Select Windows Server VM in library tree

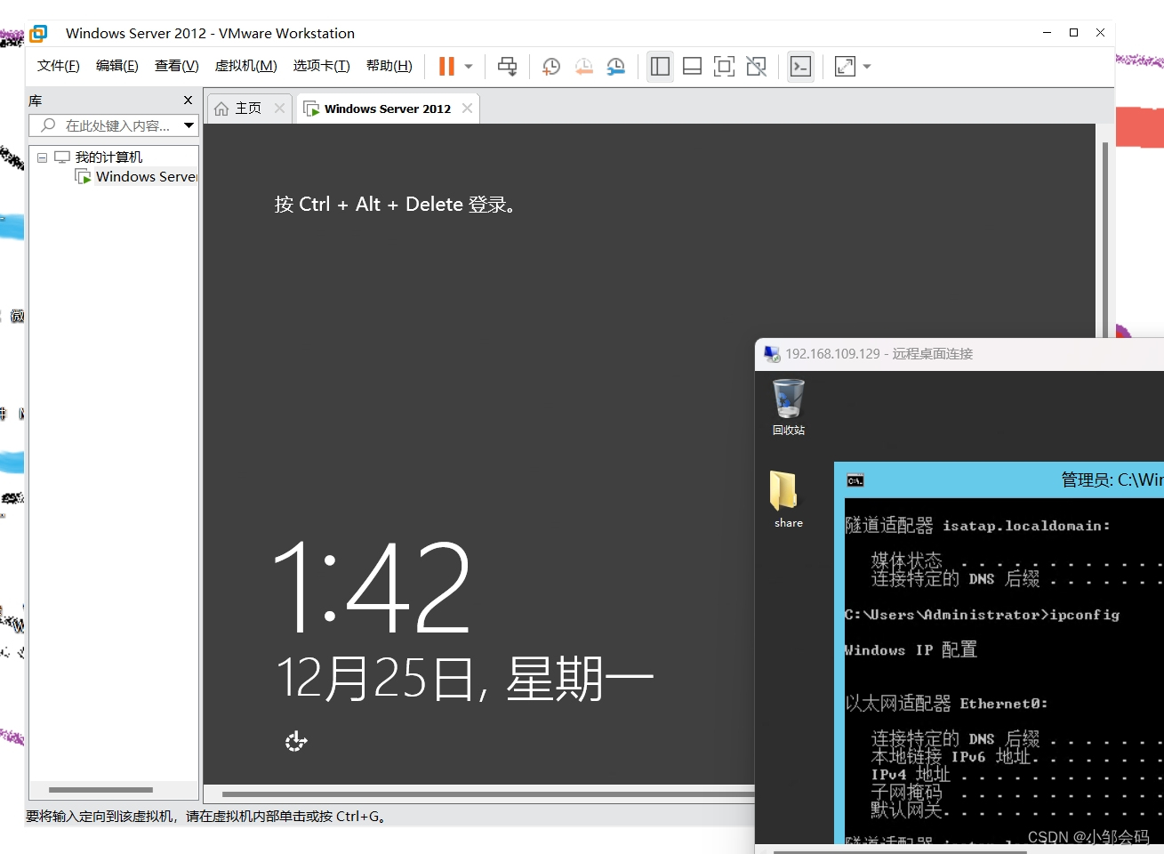[146, 177]
